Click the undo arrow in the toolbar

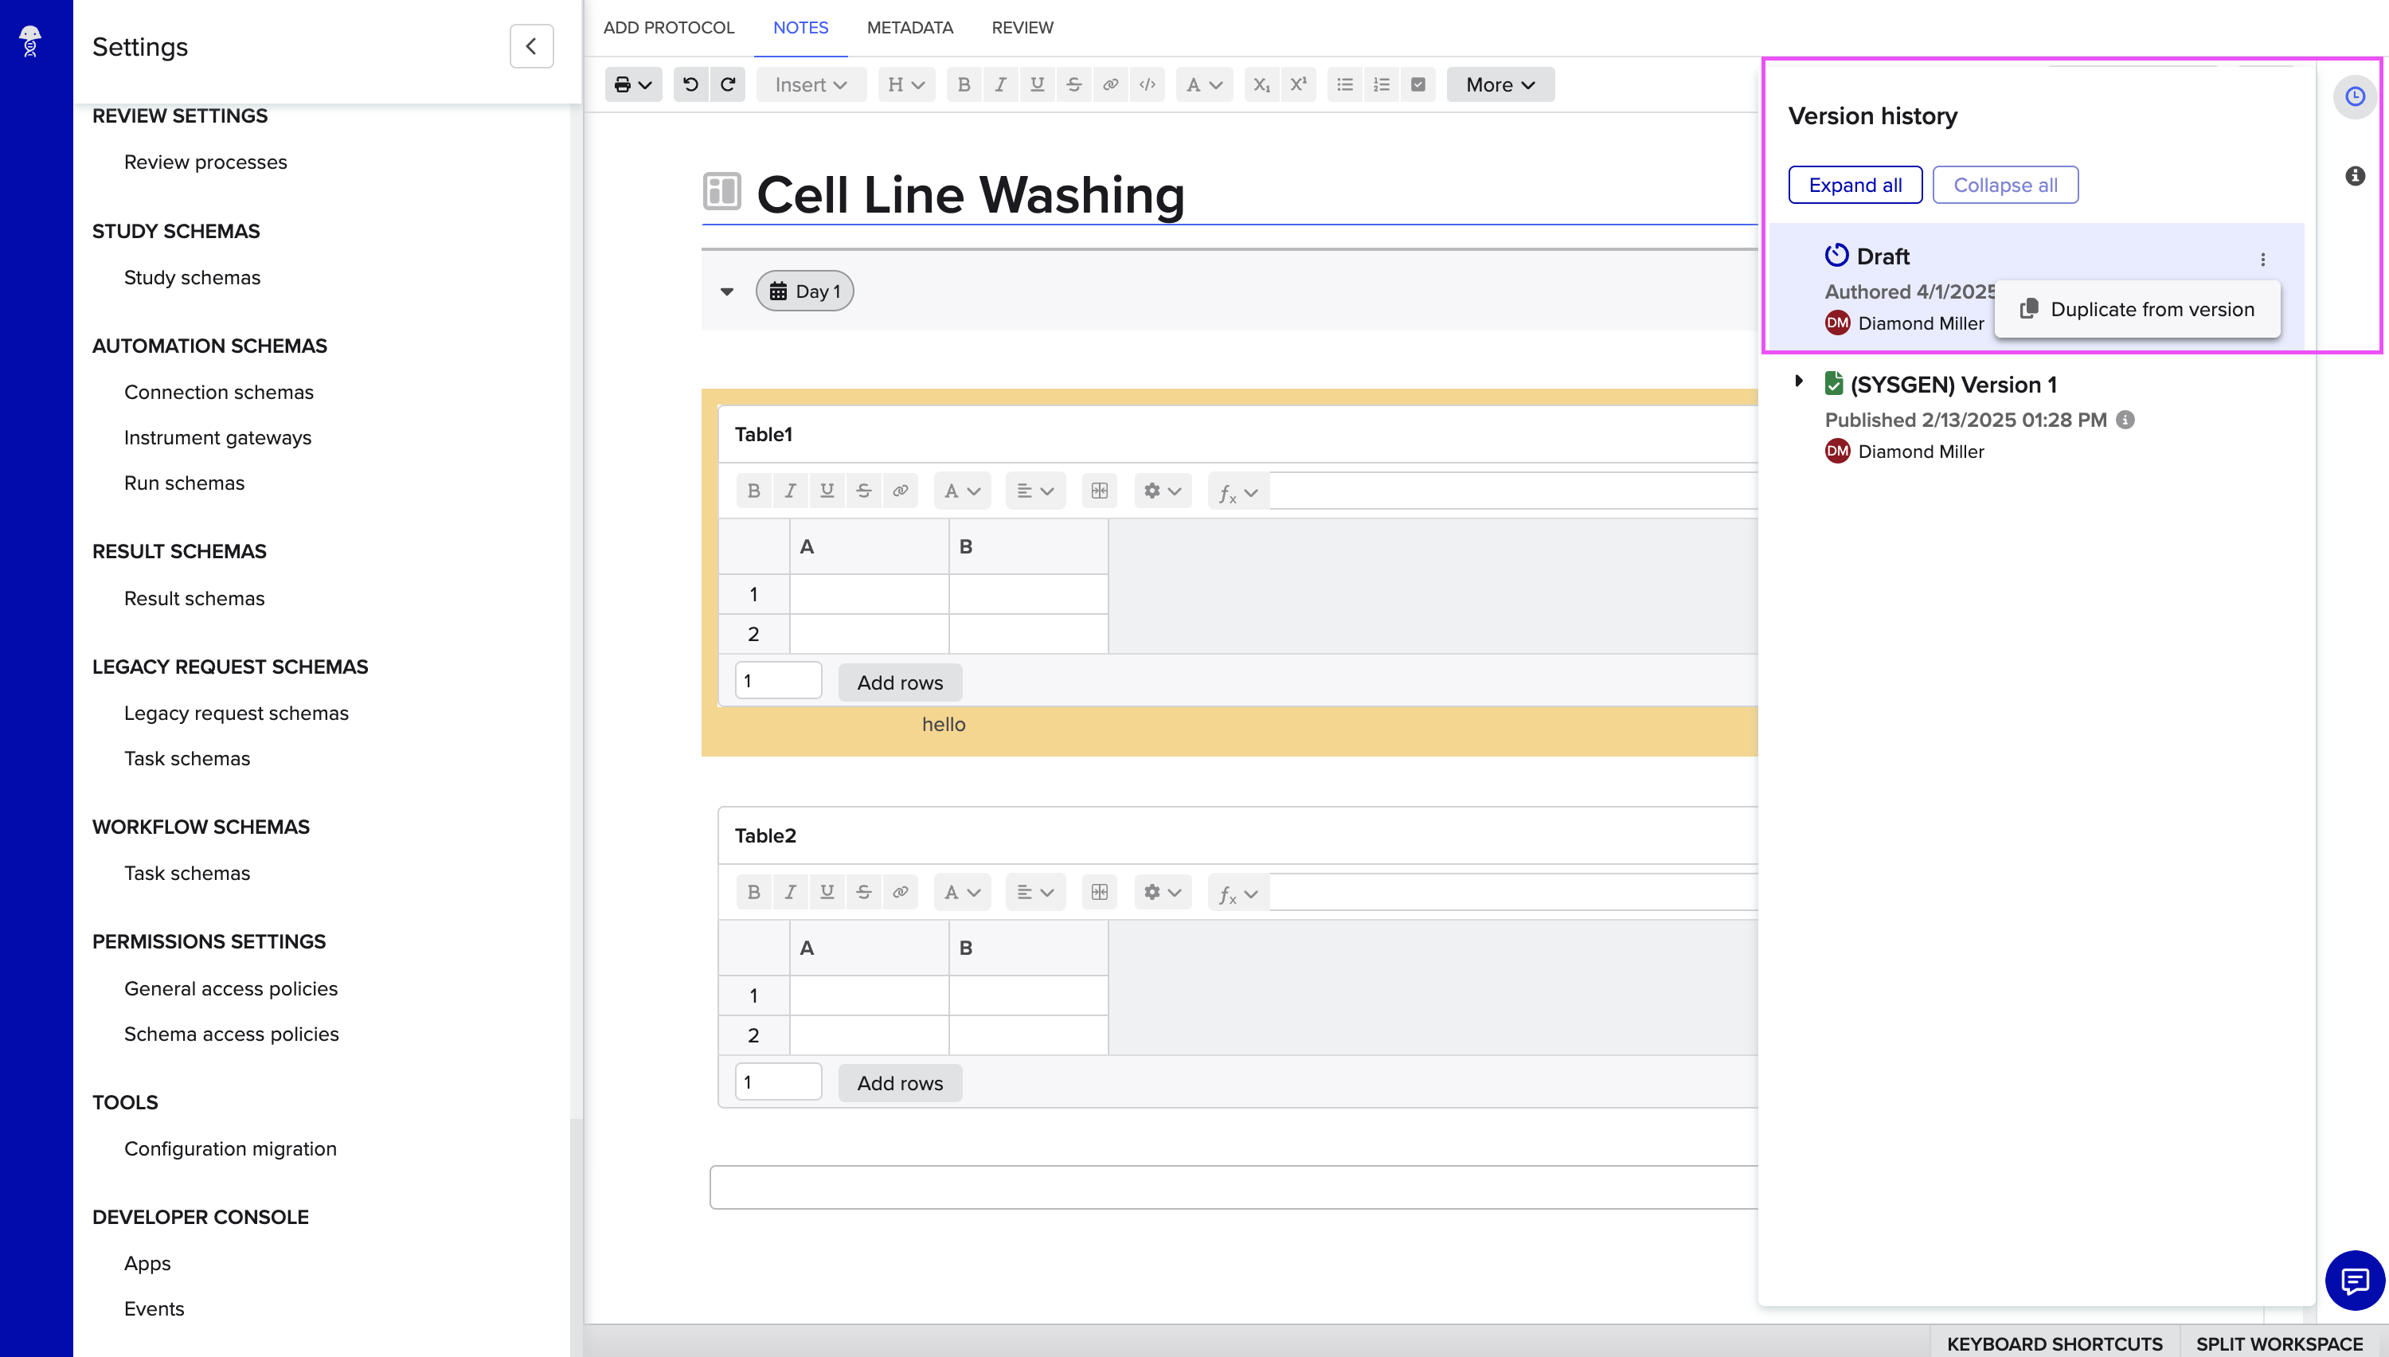click(x=690, y=84)
